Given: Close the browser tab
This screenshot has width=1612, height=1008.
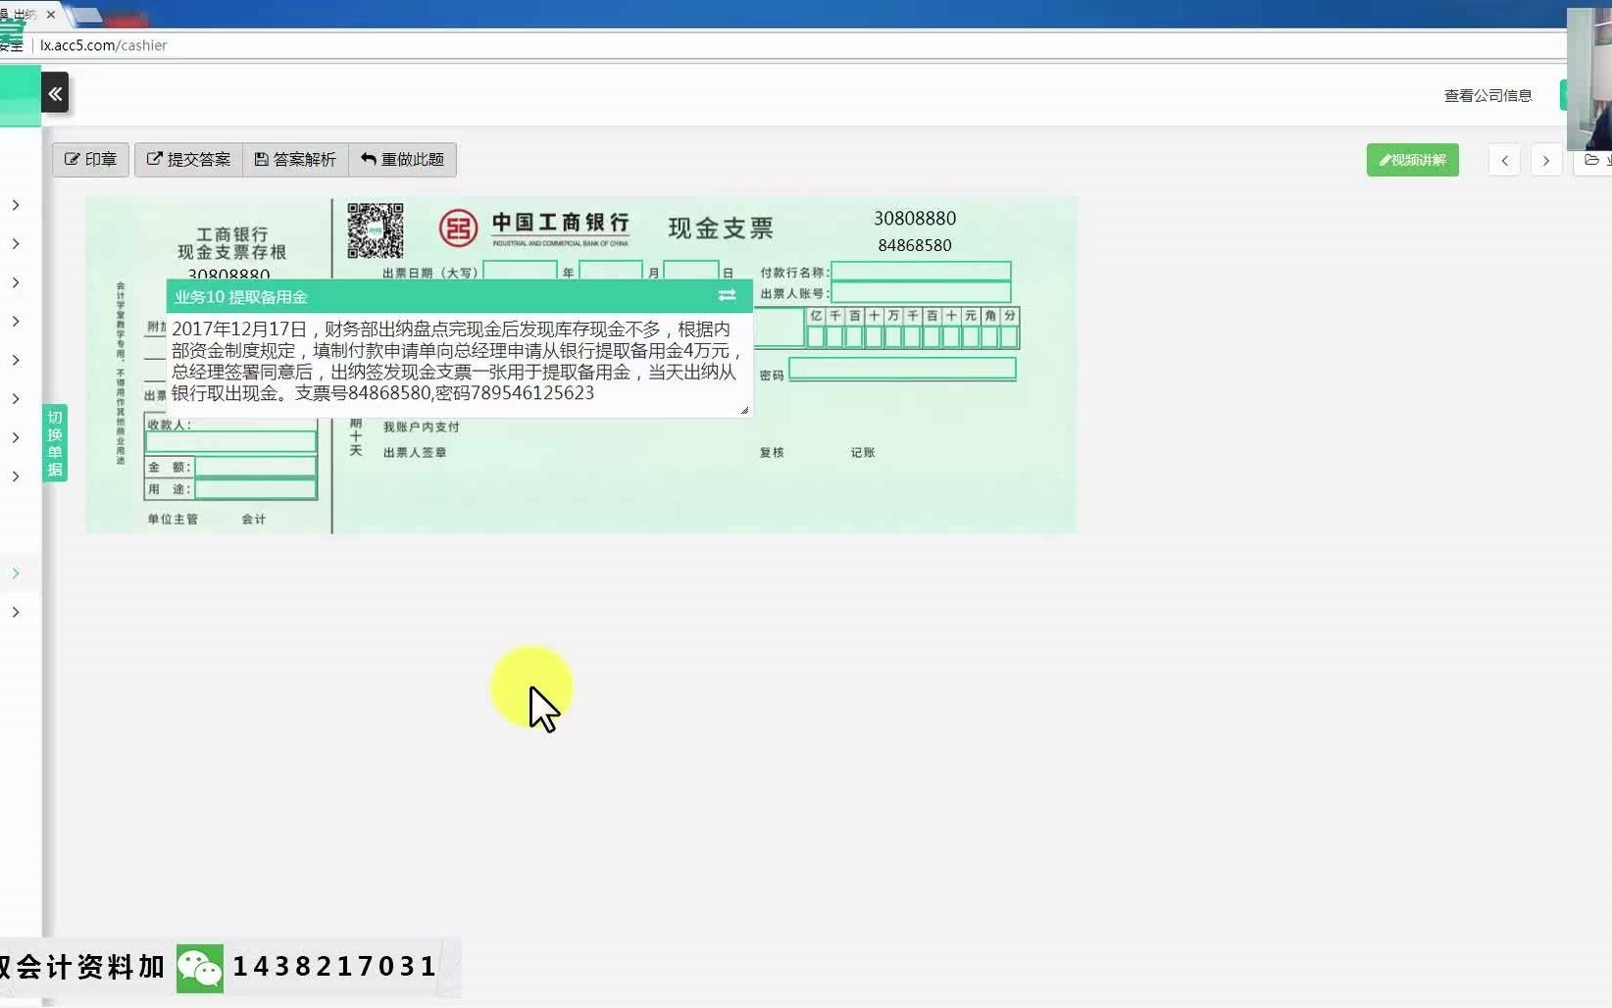Looking at the screenshot, I should click(51, 15).
